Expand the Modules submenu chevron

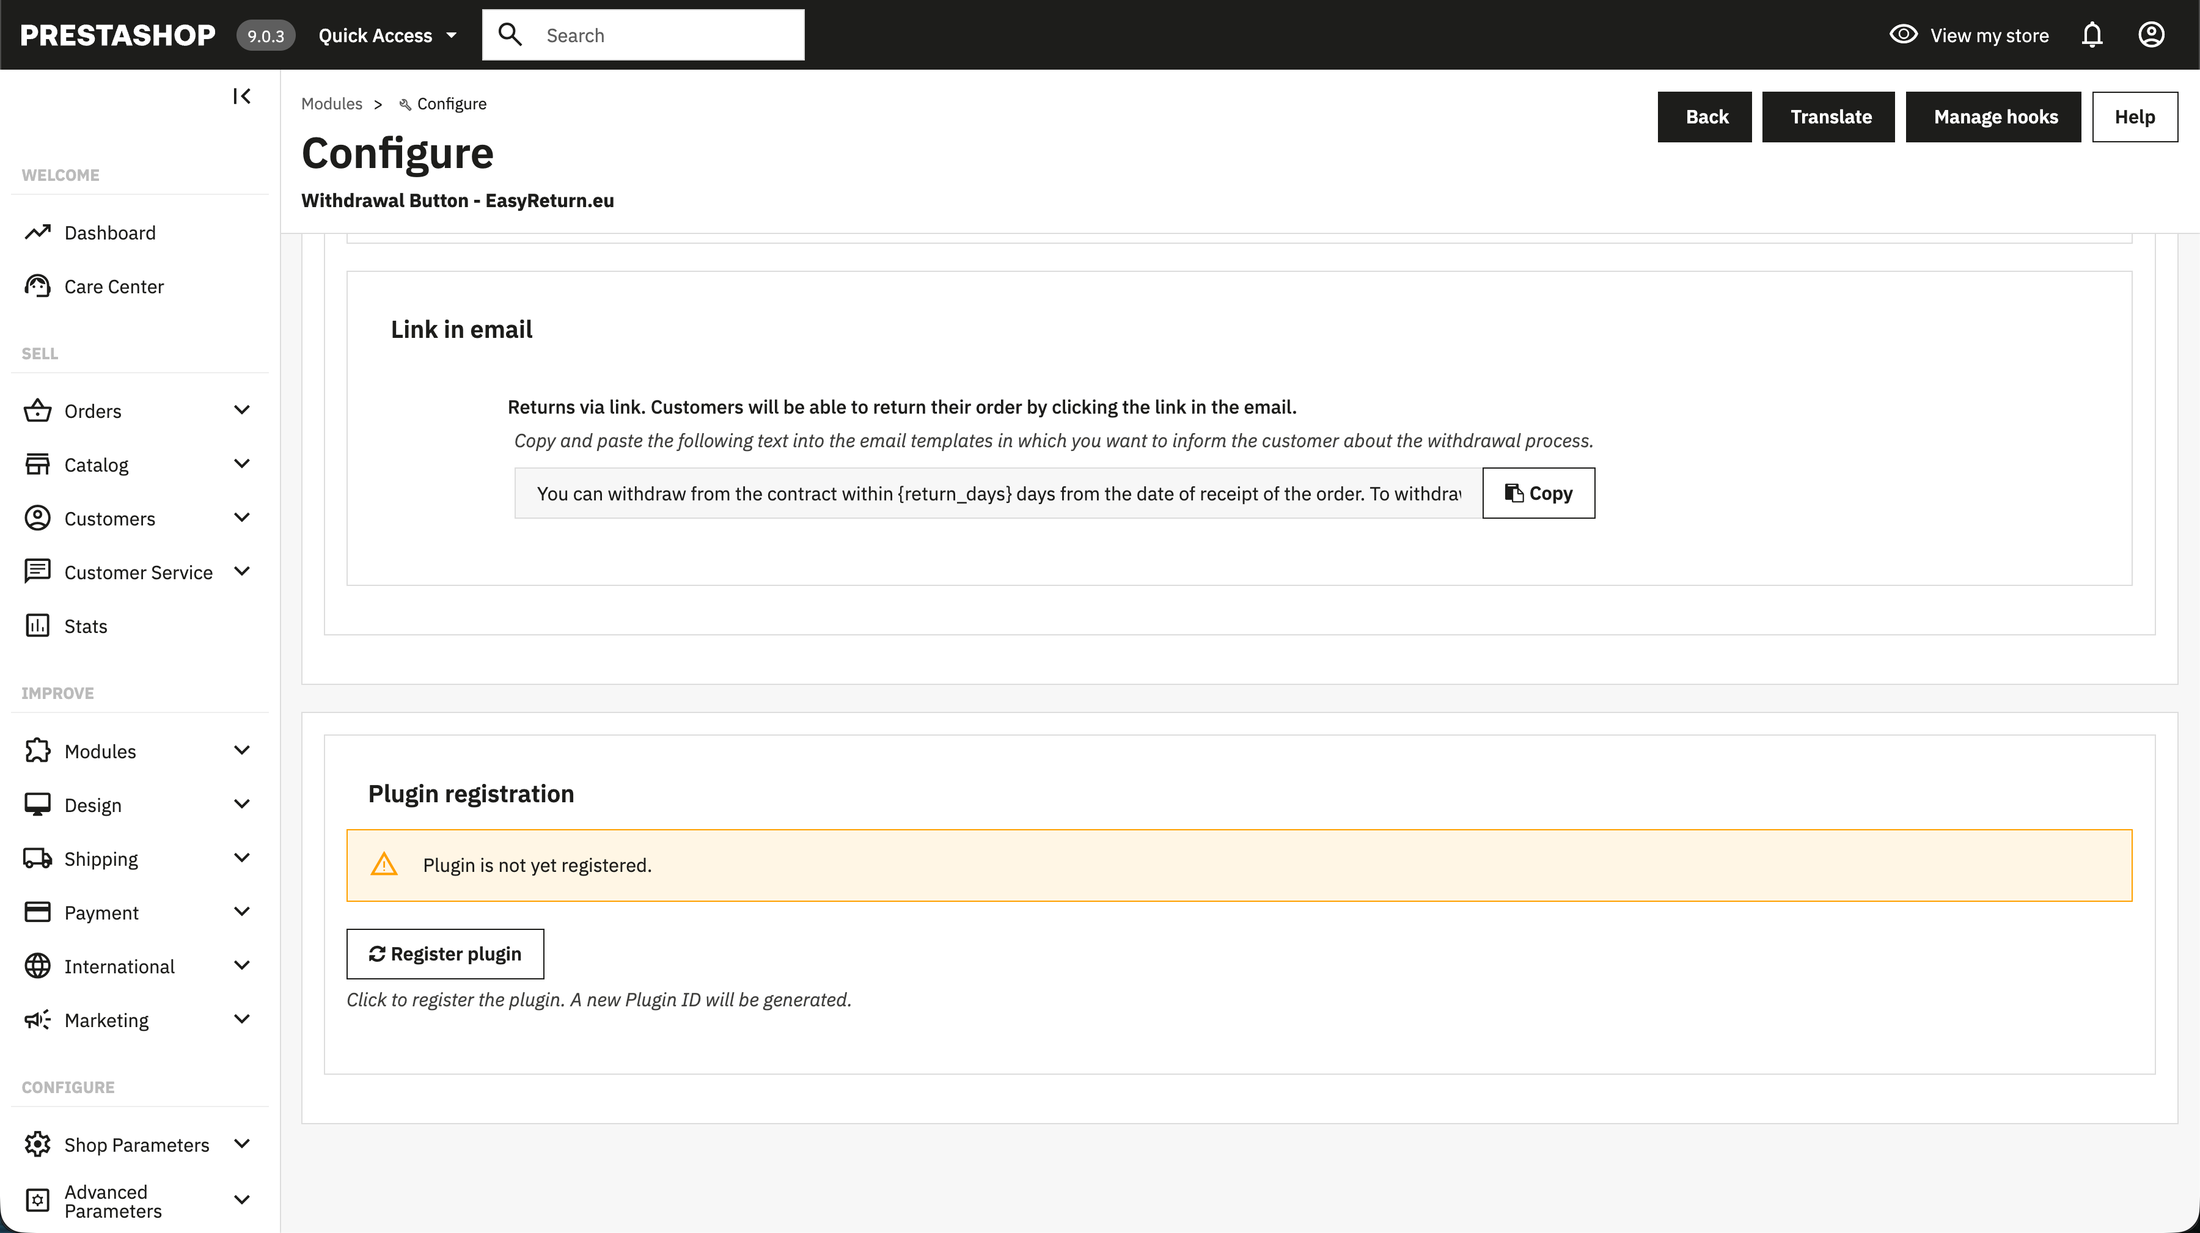point(241,750)
